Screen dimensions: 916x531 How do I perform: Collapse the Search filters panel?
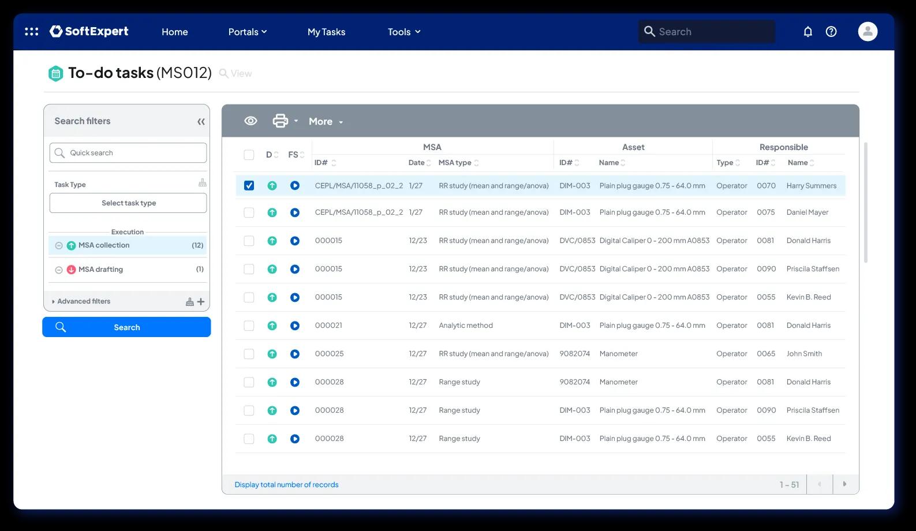tap(201, 122)
